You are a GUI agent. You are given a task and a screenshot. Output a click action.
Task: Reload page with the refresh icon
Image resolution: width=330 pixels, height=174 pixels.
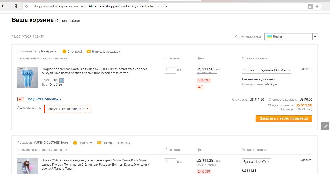point(26,6)
